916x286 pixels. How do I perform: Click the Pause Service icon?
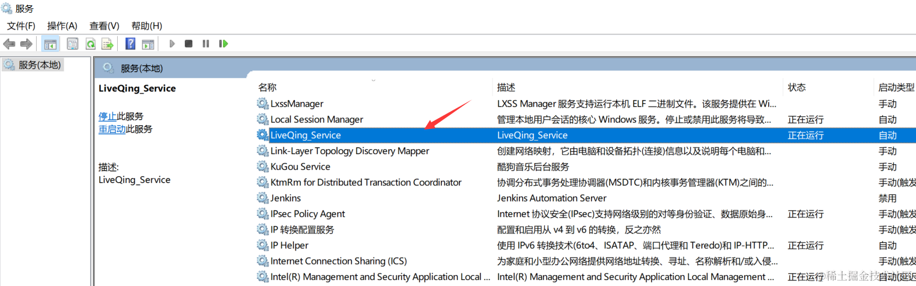coord(206,44)
